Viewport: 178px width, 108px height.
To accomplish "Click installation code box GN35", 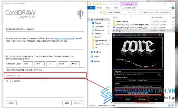I will pos(39,64).
